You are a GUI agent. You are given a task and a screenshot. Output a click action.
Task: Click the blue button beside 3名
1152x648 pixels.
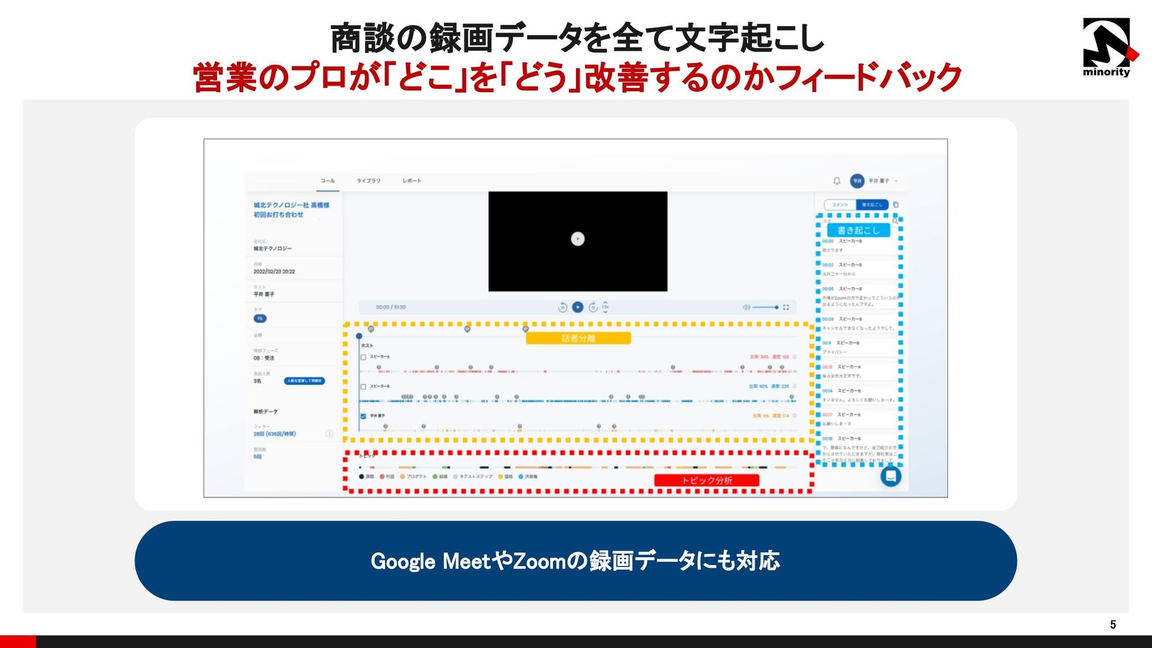coord(304,381)
